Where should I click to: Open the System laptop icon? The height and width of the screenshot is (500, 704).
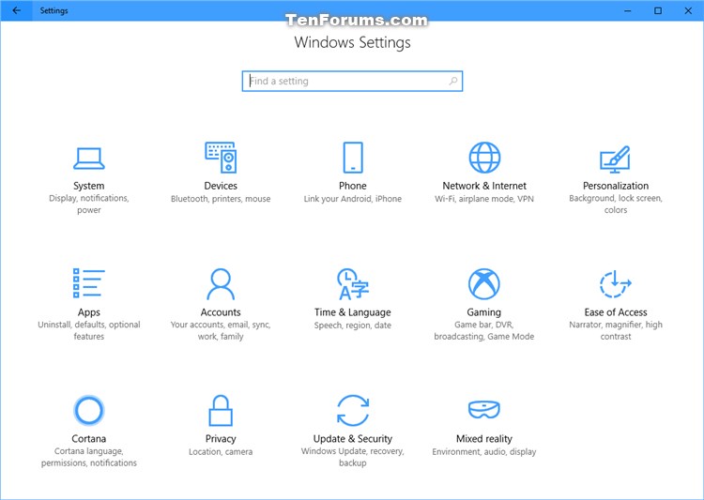[x=89, y=158]
